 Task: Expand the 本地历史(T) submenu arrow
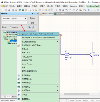[x=57, y=91]
